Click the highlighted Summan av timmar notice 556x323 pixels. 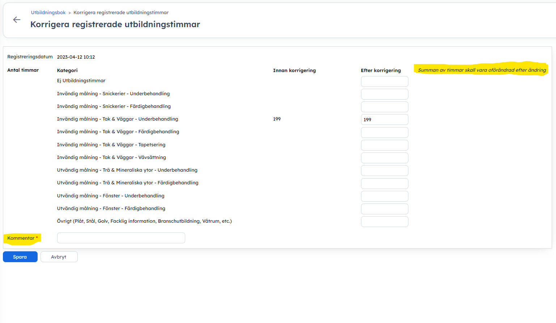482,70
